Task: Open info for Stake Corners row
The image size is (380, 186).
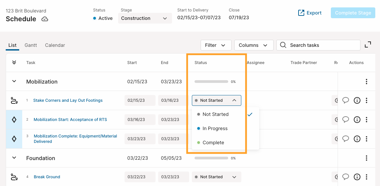Action: 357,100
